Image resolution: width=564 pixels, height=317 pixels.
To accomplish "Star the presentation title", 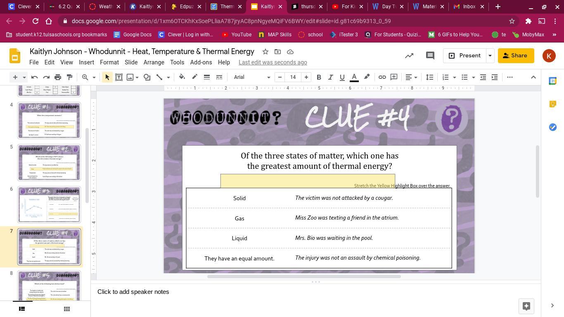I will 265,52.
